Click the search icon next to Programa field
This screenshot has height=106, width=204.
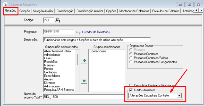pyautogui.click(x=78, y=32)
